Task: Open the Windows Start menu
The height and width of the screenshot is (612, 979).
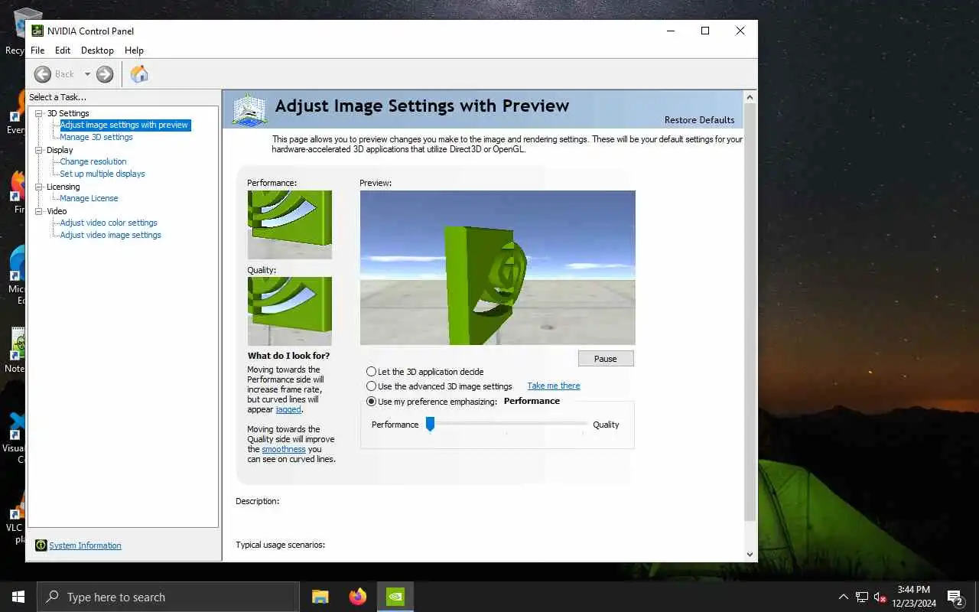Action: point(18,597)
